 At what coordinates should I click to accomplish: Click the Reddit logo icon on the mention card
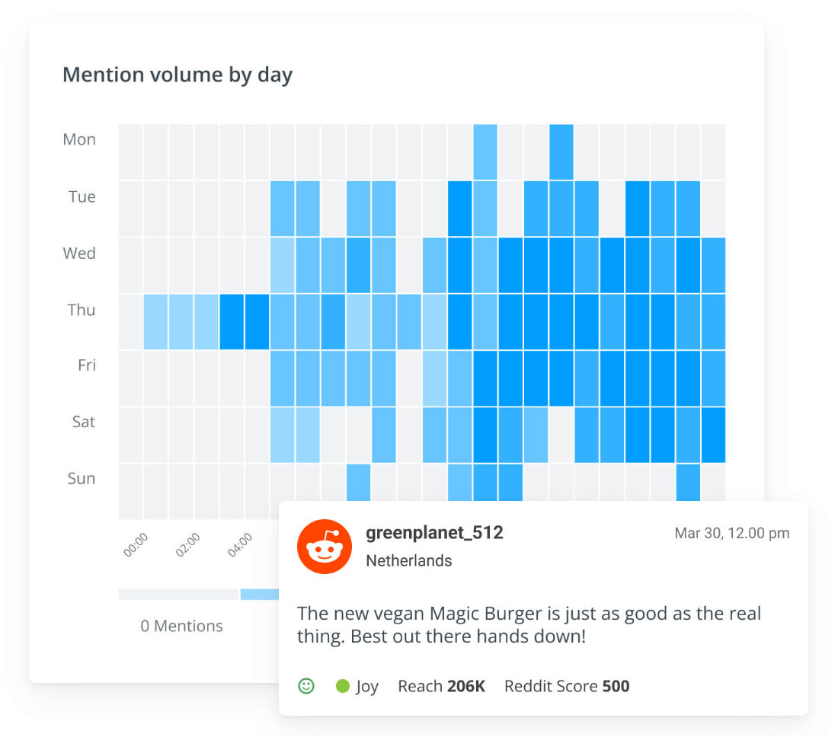324,546
